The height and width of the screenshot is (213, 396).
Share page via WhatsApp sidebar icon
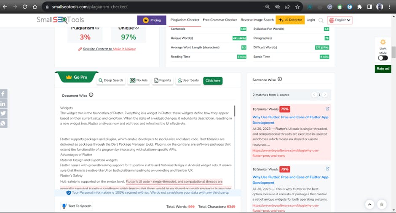click(x=3, y=123)
